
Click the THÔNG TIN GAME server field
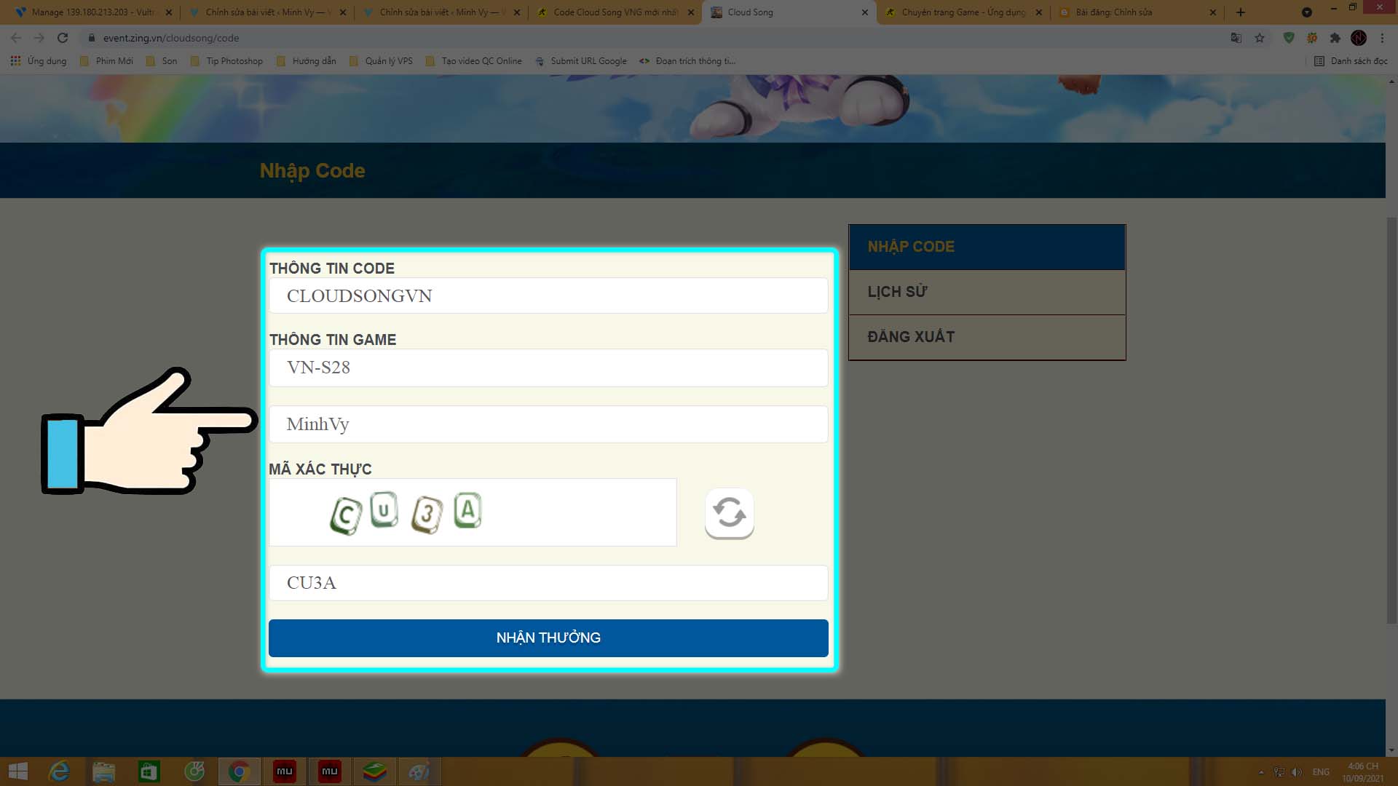point(548,367)
